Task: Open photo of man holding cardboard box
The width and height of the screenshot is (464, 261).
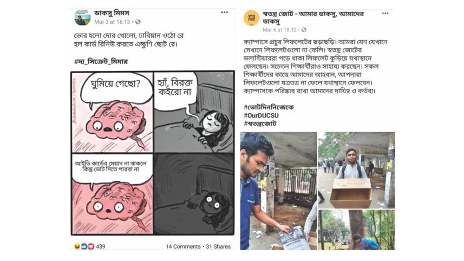Action: coord(356,170)
